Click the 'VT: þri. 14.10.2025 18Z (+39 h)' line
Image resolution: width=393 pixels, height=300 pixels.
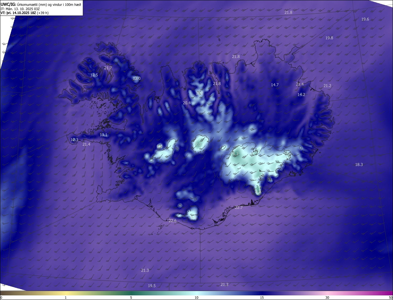point(25,13)
